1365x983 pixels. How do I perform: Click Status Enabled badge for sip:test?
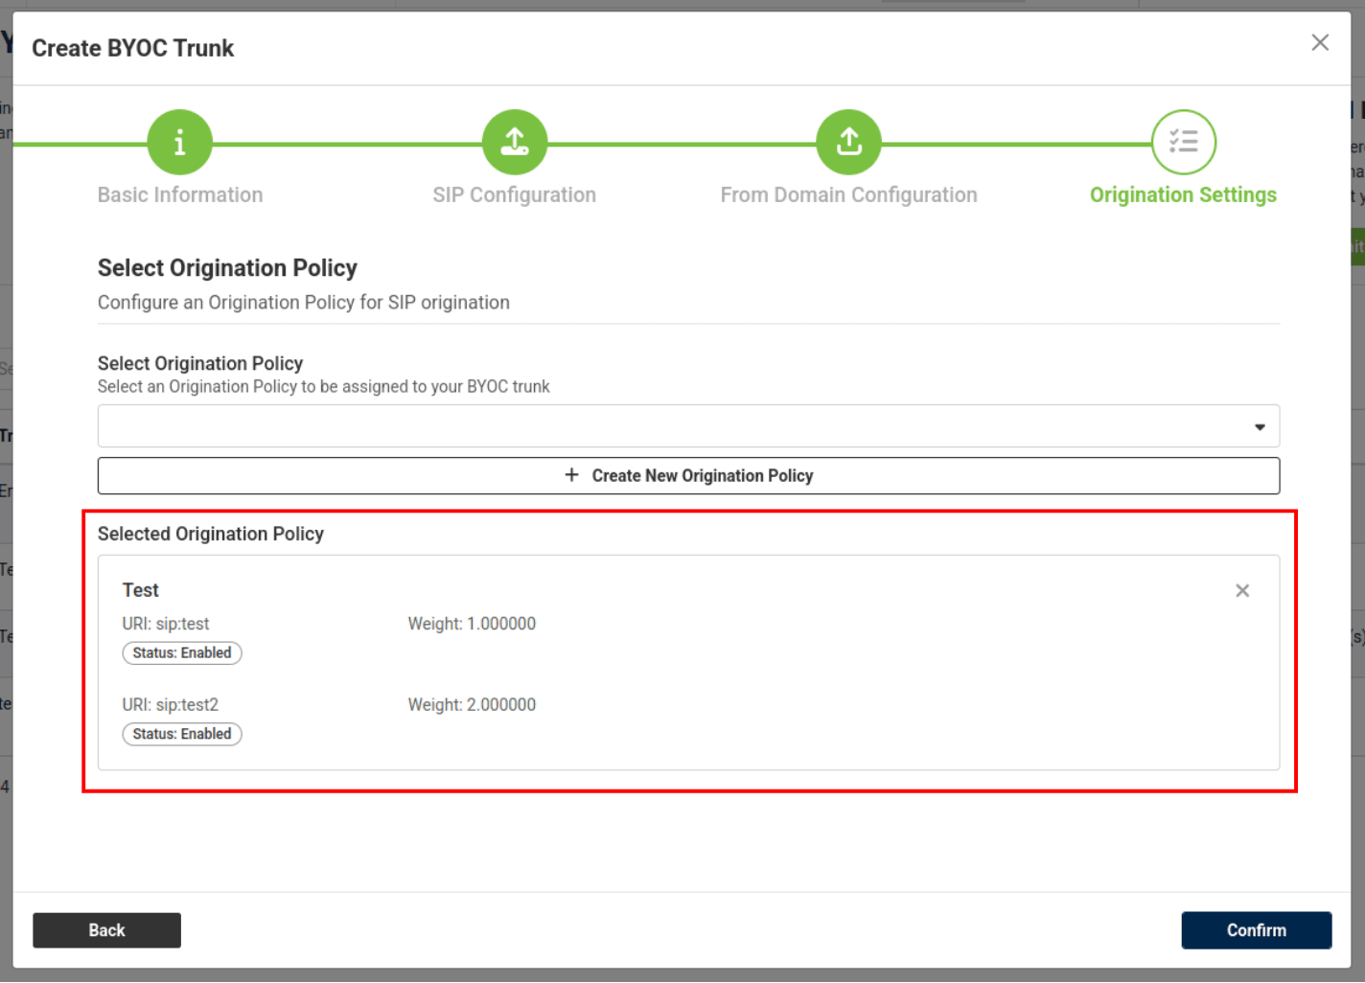[182, 653]
